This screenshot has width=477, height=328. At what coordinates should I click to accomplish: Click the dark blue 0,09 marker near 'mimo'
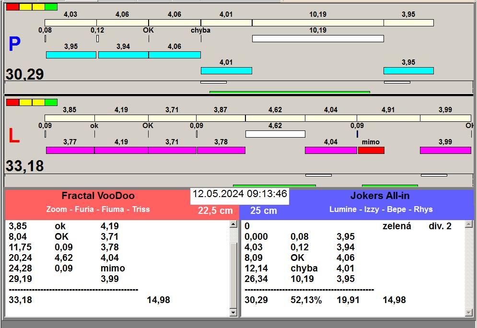coord(357,134)
